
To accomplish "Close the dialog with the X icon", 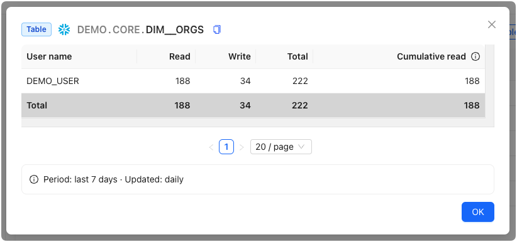I will (492, 24).
